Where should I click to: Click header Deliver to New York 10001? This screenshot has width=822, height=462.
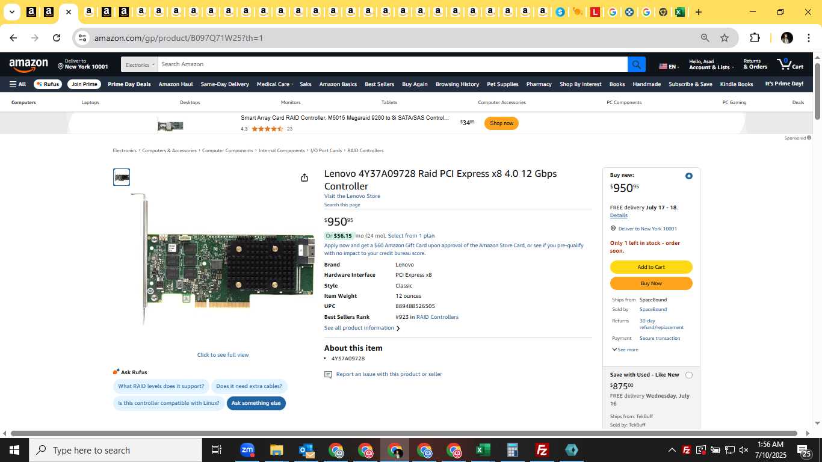pos(83,64)
